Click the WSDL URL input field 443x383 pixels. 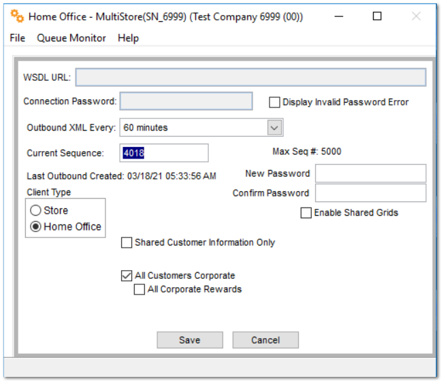(x=250, y=77)
